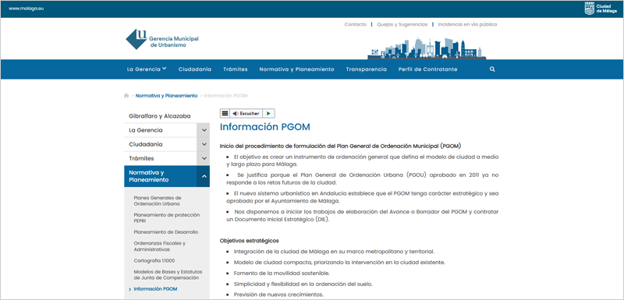
Task: Open Incidencia en vía pública link
Action: point(467,24)
